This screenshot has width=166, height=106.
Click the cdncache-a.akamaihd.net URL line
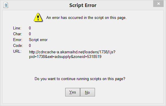click(x=72, y=52)
